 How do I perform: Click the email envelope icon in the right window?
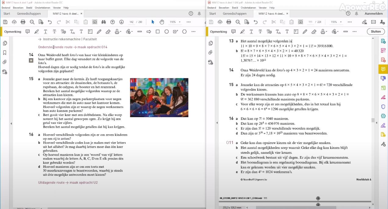(x=373, y=22)
